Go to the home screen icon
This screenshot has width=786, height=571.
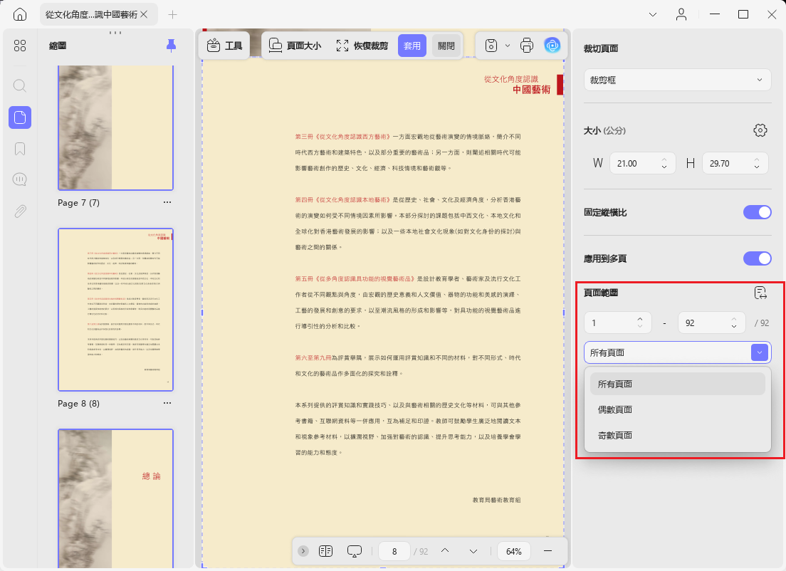pyautogui.click(x=20, y=14)
